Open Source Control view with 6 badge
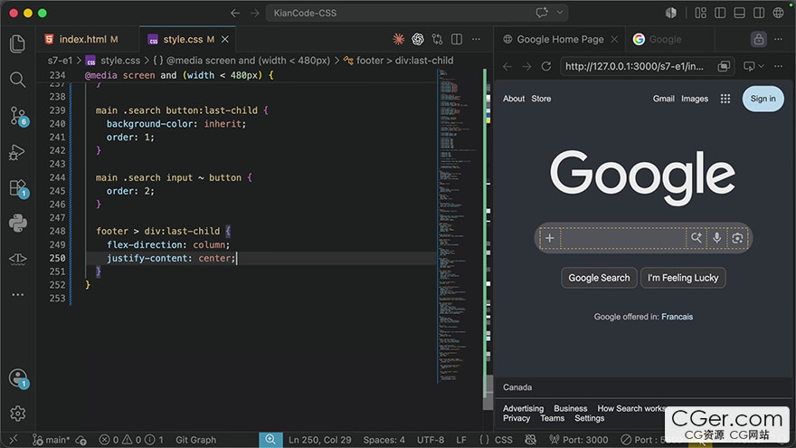This screenshot has width=796, height=448. (18, 117)
